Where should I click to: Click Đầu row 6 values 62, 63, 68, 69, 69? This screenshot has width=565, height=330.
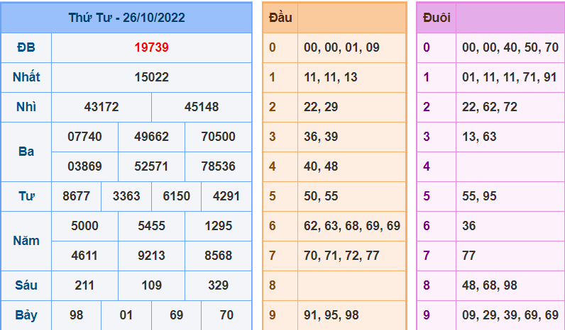coord(352,226)
